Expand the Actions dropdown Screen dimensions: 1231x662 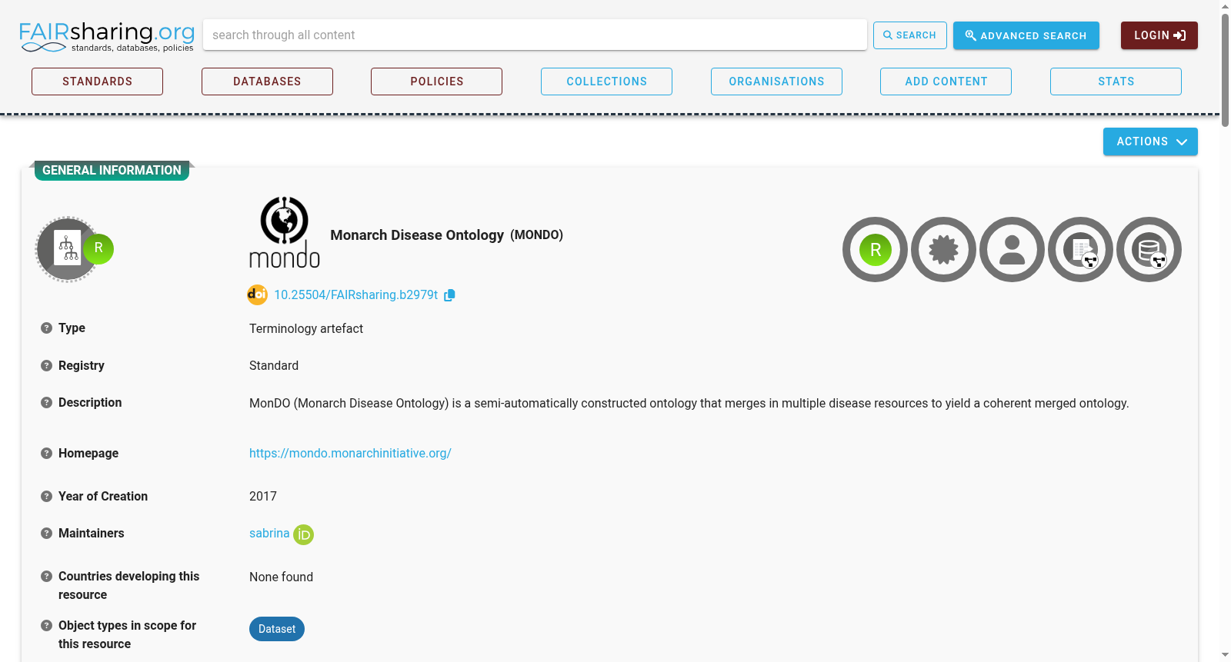[x=1150, y=141]
